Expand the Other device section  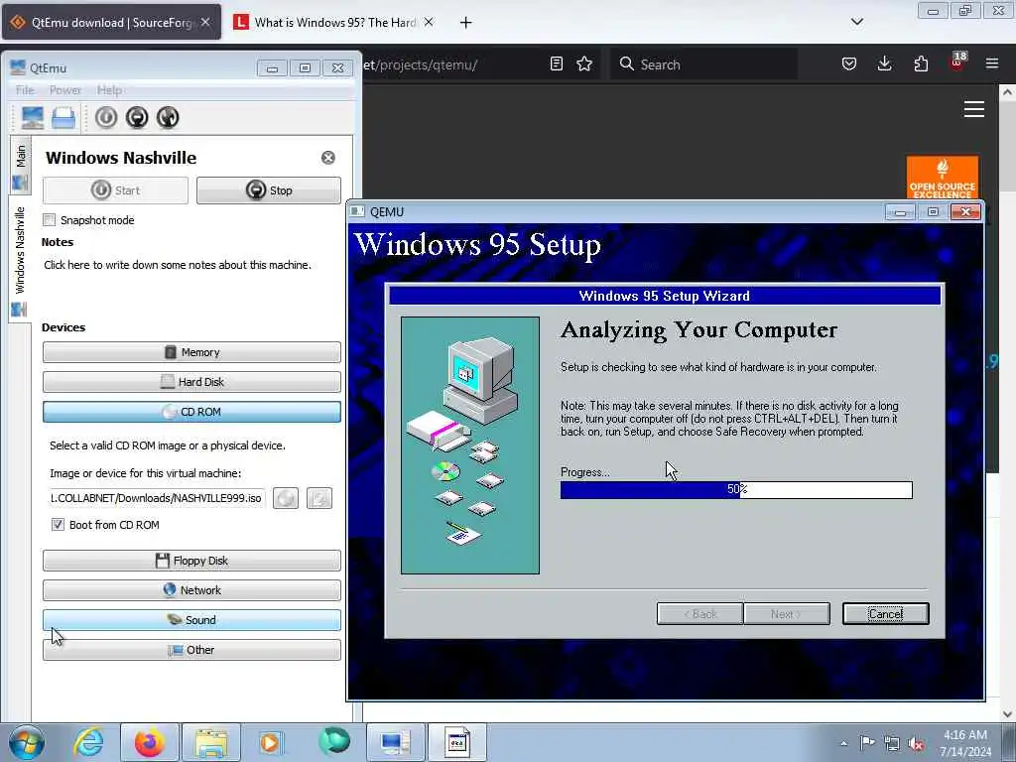(x=191, y=650)
